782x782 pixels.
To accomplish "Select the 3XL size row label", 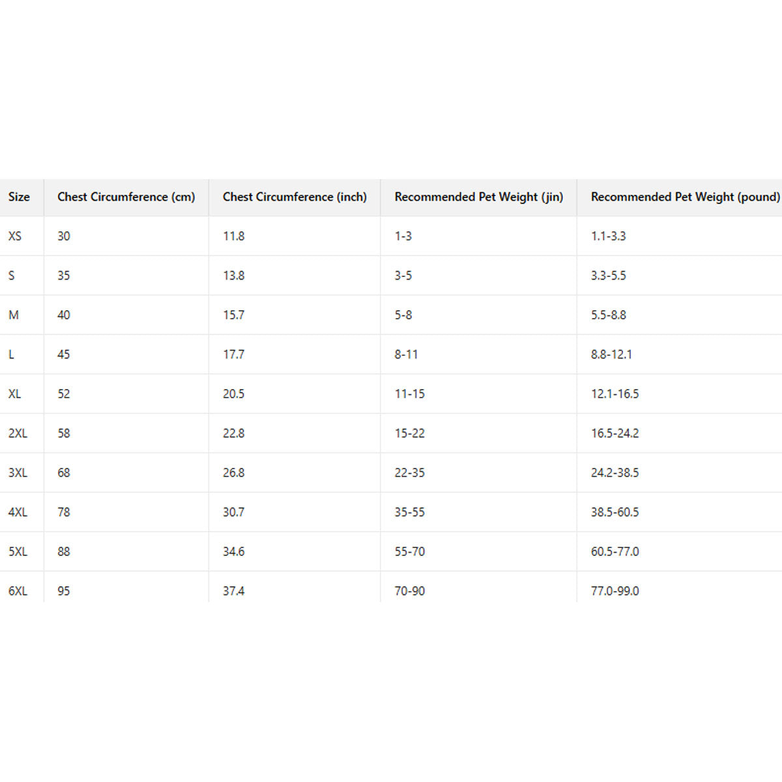I will (18, 472).
